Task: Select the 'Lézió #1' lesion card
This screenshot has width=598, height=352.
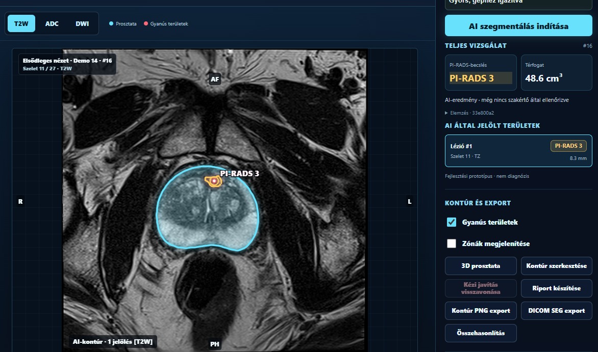Action: (518, 151)
